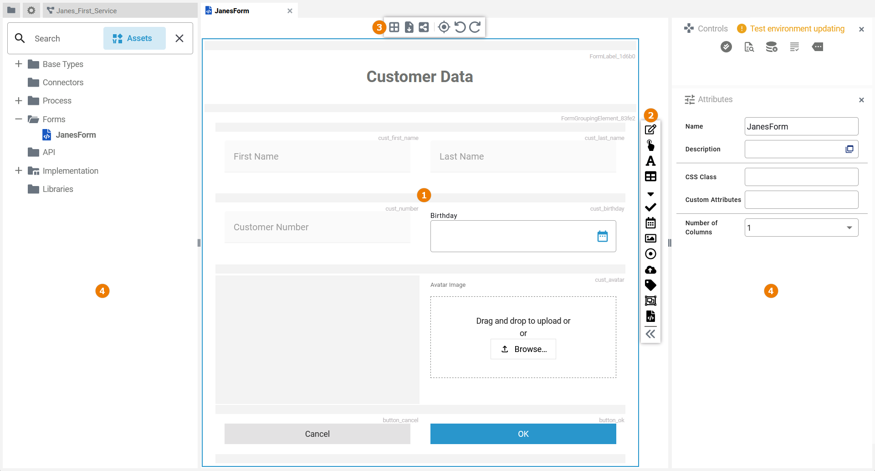Toggle the Assets filter button
The width and height of the screenshot is (875, 471).
(134, 38)
